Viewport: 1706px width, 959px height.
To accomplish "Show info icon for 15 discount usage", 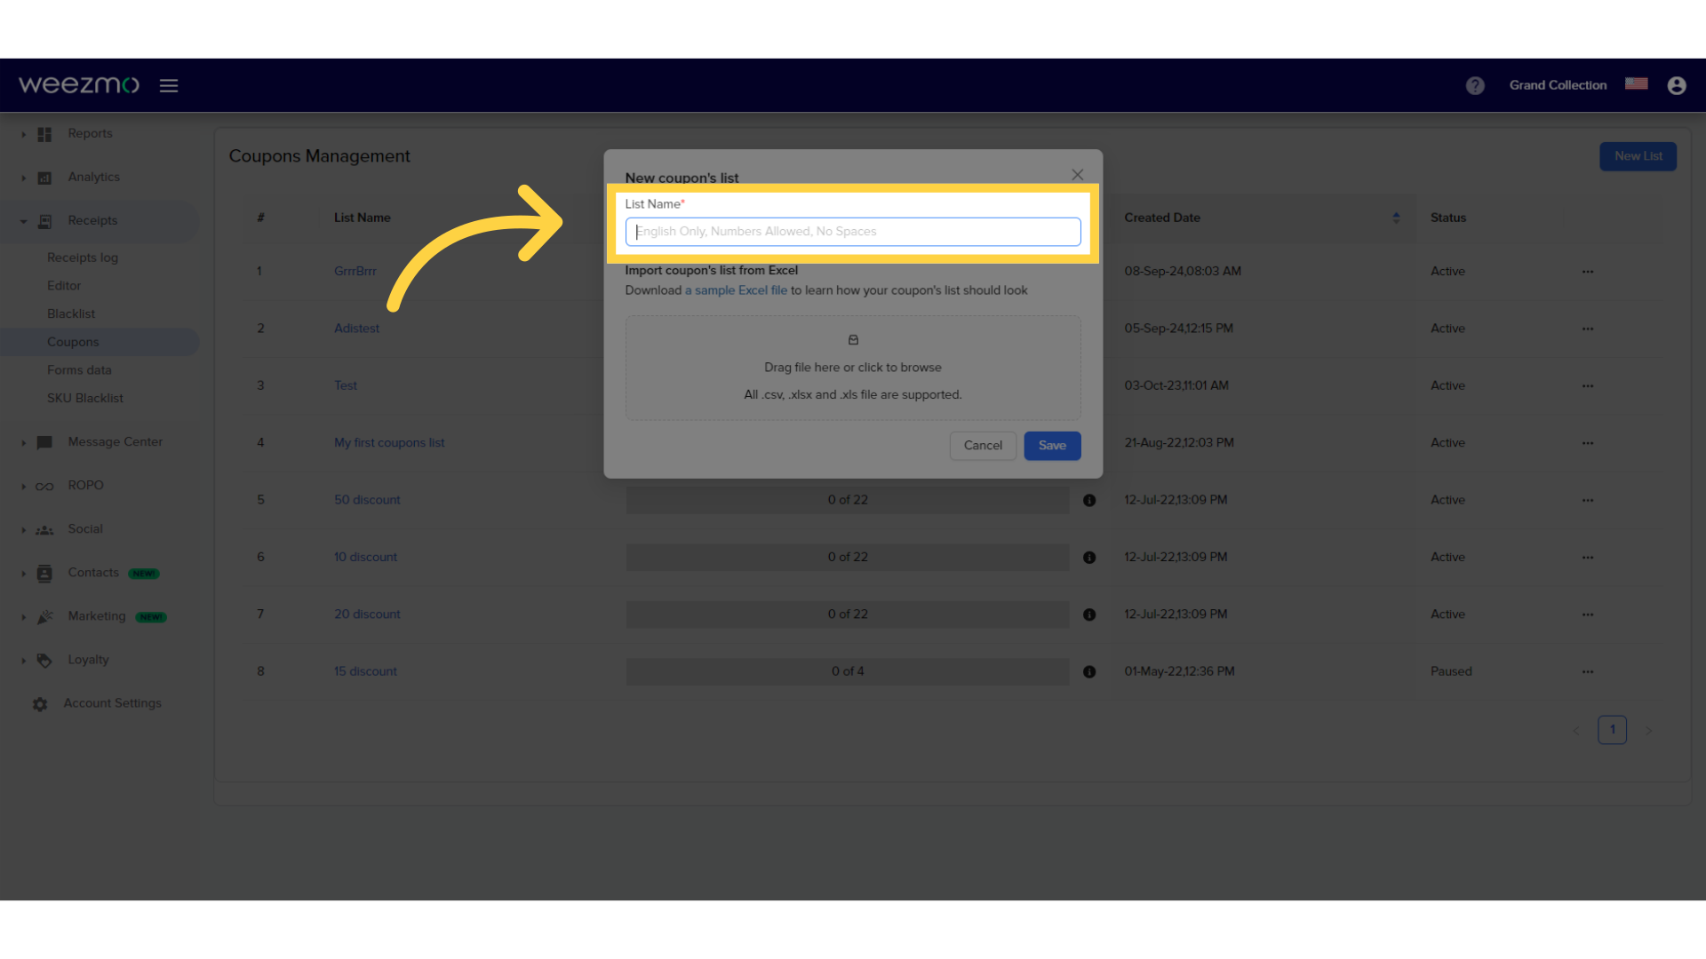I will (1089, 672).
